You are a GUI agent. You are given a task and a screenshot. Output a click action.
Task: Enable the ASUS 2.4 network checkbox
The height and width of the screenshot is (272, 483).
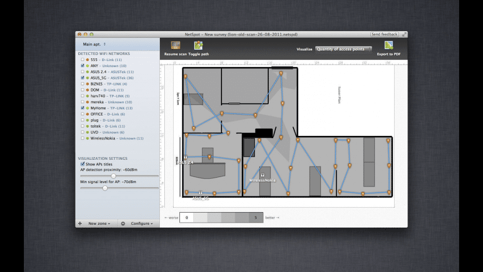pos(83,72)
